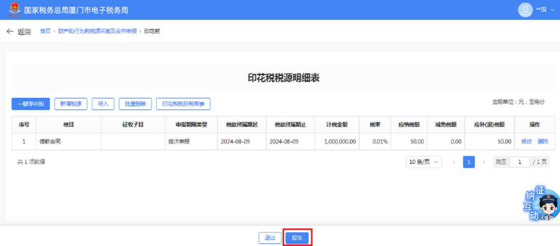Click 金额单位：元，至角分 note
Screen dimensions: 560x246
pos(518,102)
